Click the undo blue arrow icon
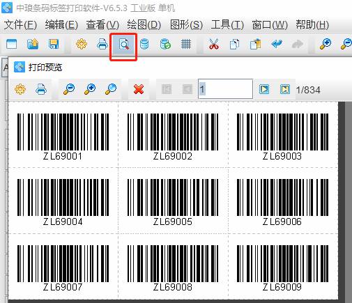This screenshot has width=352, height=303. [277, 44]
